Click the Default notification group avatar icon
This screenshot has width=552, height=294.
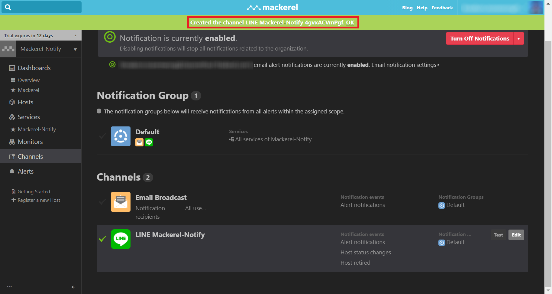[121, 136]
